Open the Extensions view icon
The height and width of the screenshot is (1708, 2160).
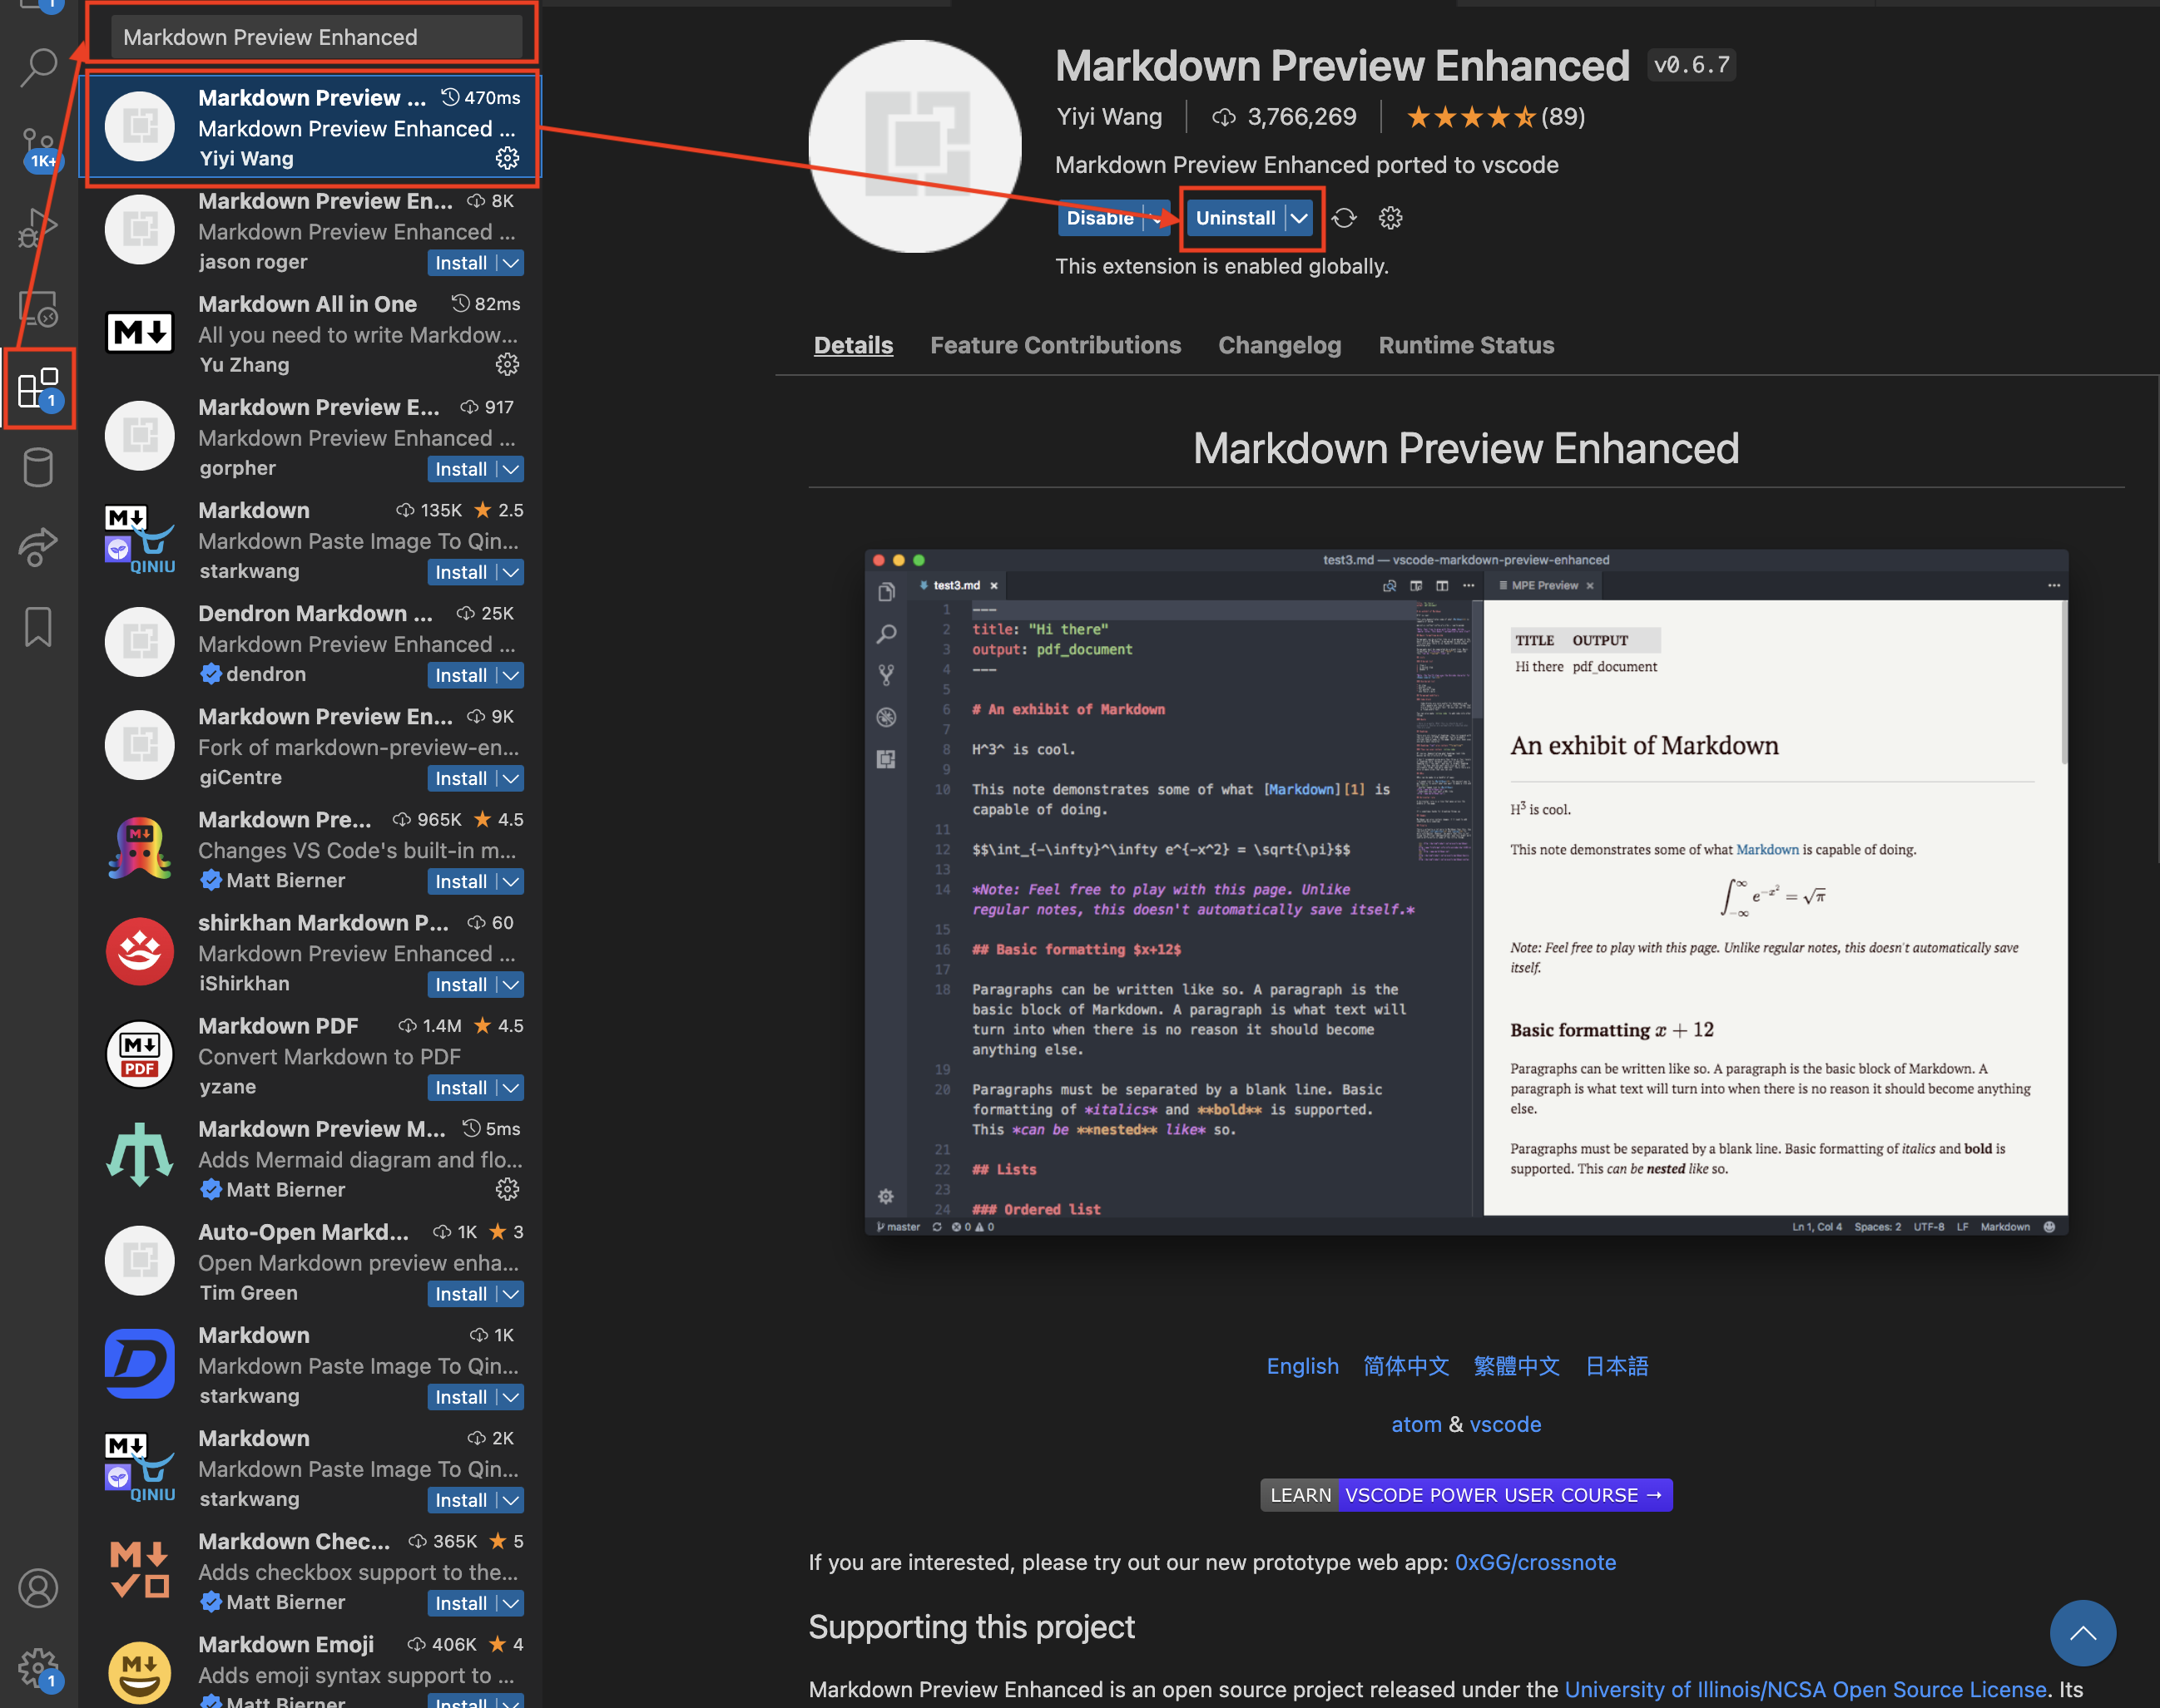pos(39,388)
